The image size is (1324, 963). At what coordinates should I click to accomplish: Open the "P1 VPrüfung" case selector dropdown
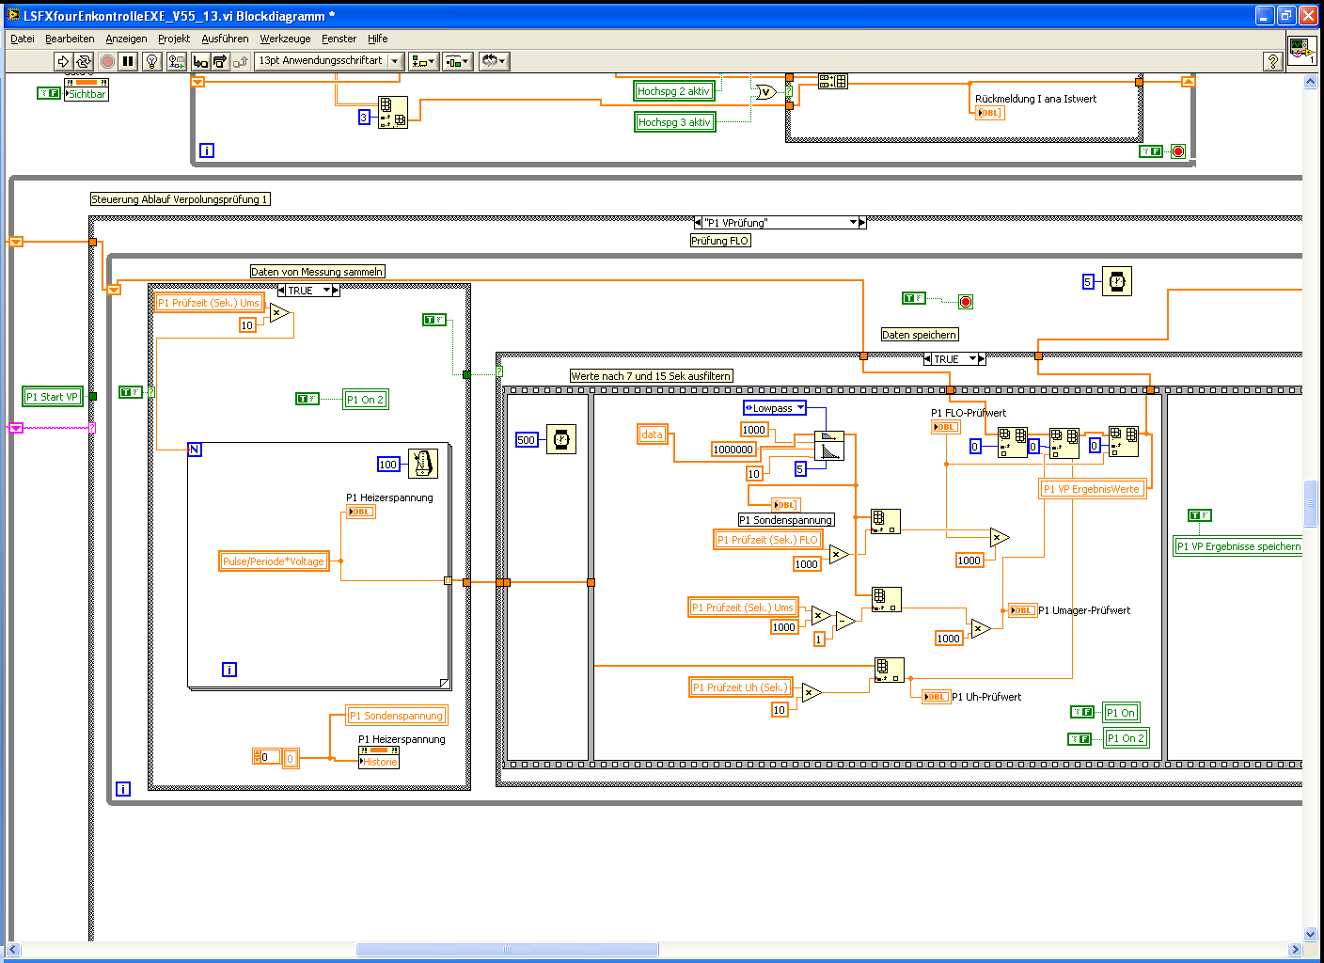tap(855, 223)
